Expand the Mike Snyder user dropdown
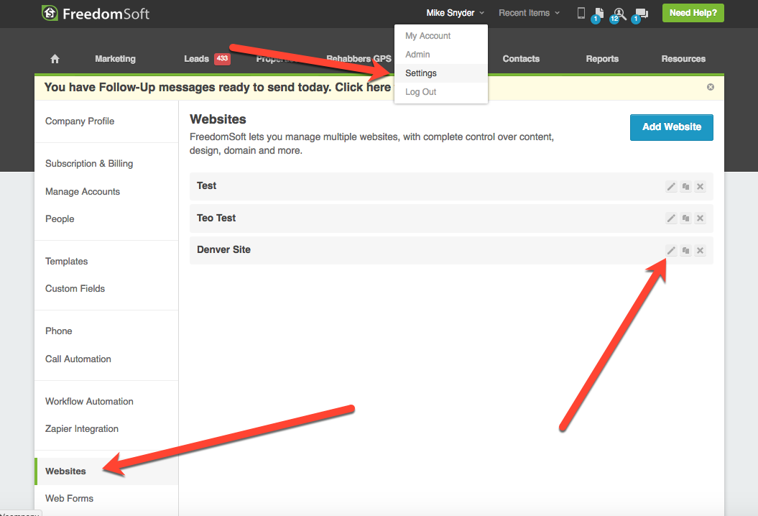This screenshot has height=516, width=758. pyautogui.click(x=455, y=13)
